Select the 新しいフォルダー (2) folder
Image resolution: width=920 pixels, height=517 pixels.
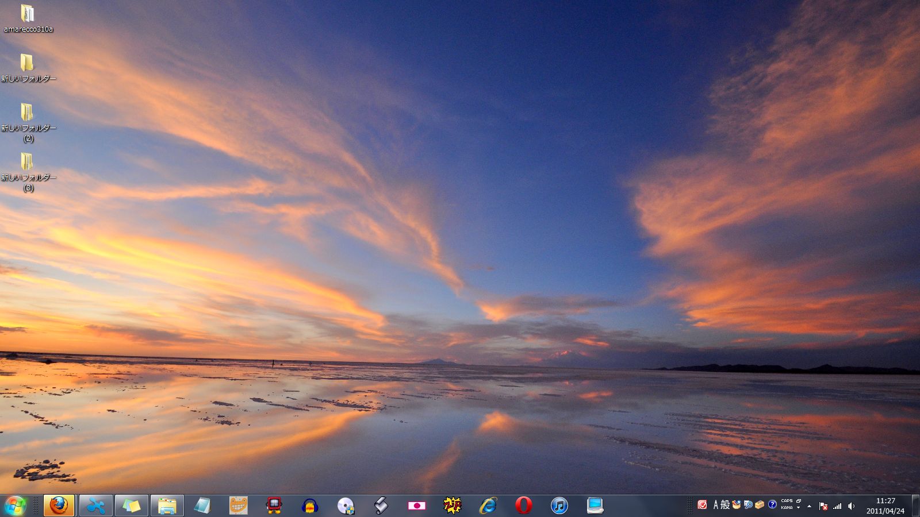point(28,122)
